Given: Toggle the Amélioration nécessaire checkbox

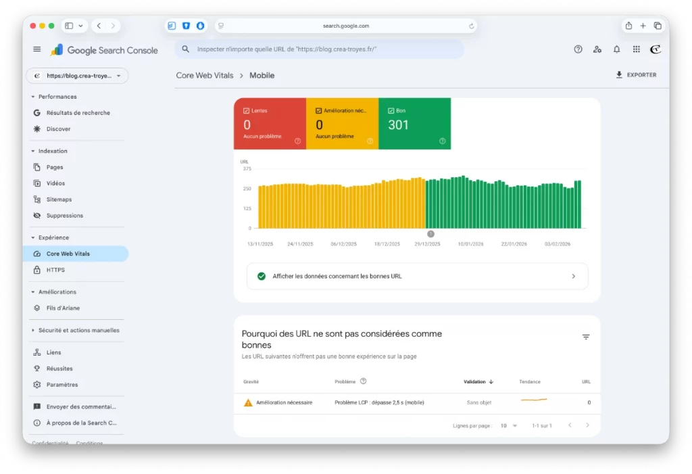Looking at the screenshot, I should click(x=319, y=110).
